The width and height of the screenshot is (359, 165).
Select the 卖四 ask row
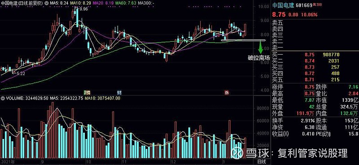click(315, 29)
